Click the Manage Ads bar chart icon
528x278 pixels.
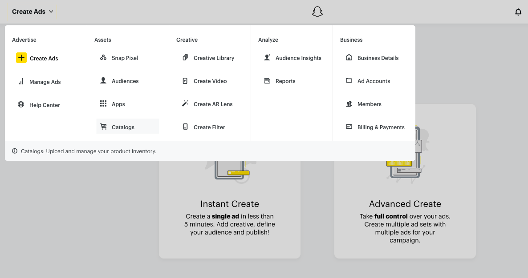21,82
